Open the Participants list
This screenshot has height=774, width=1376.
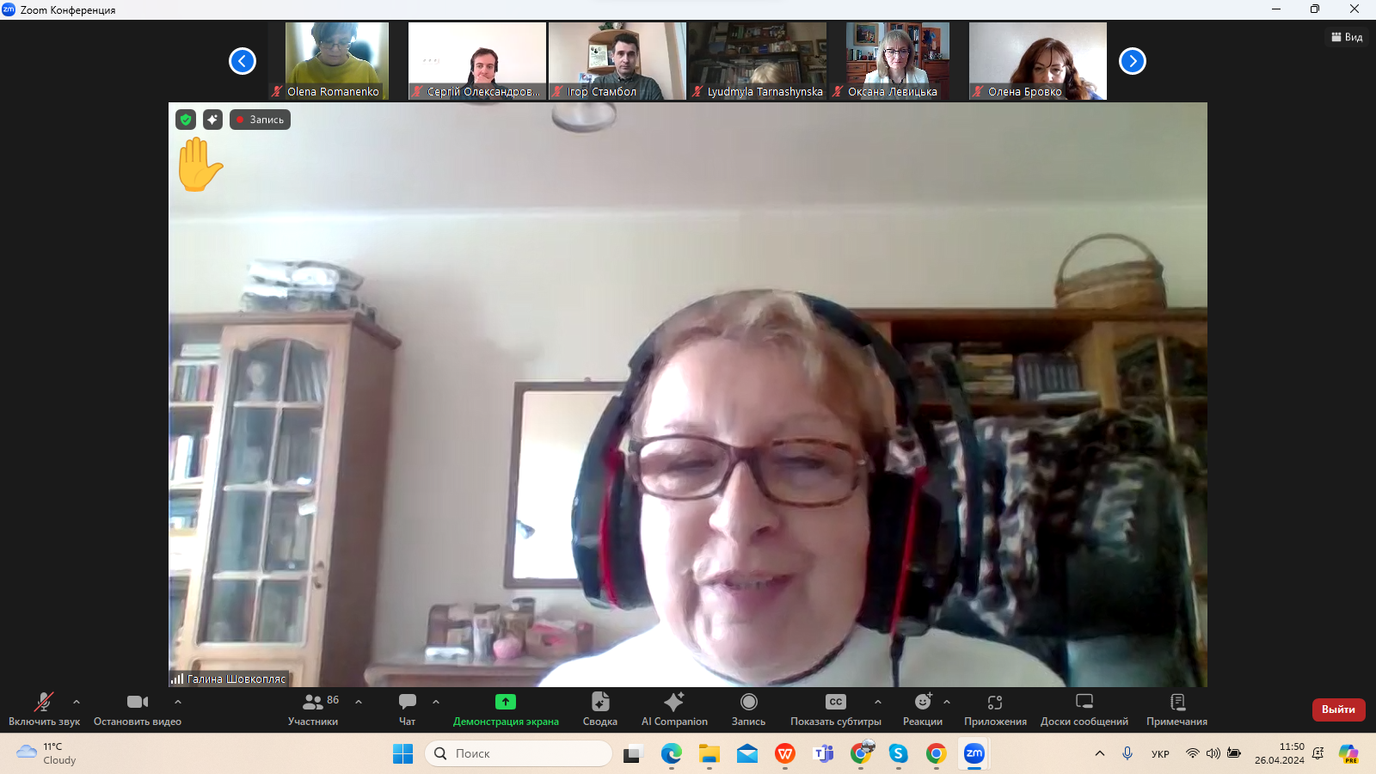click(313, 709)
